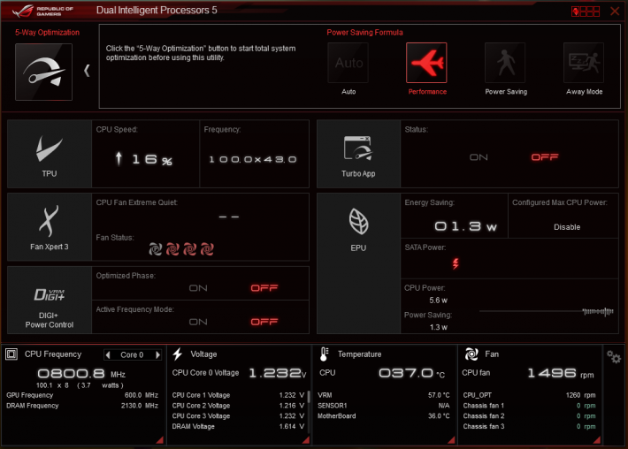Select the Performance airplane mode
The width and height of the screenshot is (628, 449).
(426, 63)
